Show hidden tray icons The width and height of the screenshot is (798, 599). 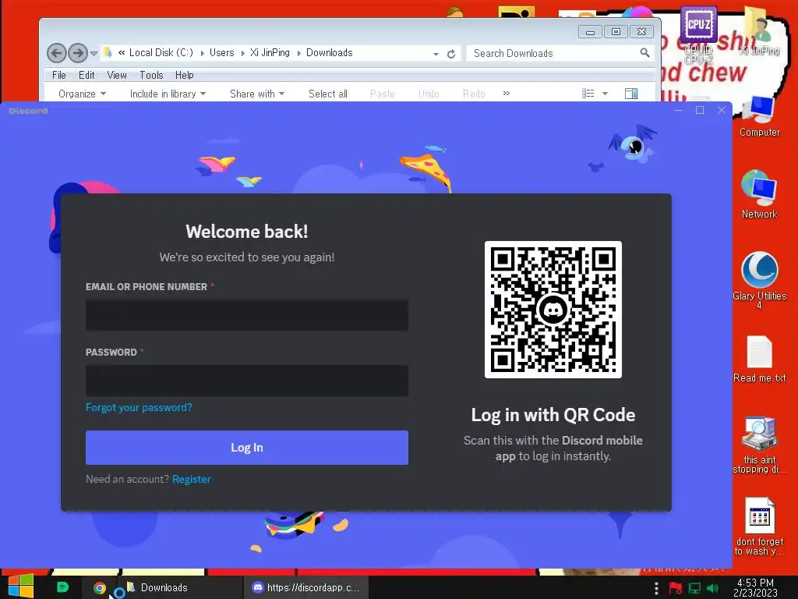point(656,588)
